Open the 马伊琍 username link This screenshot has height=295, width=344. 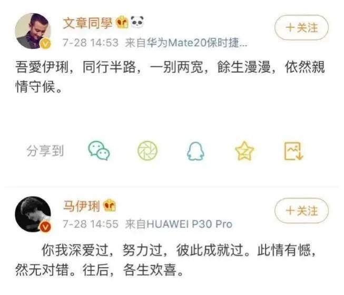82,206
